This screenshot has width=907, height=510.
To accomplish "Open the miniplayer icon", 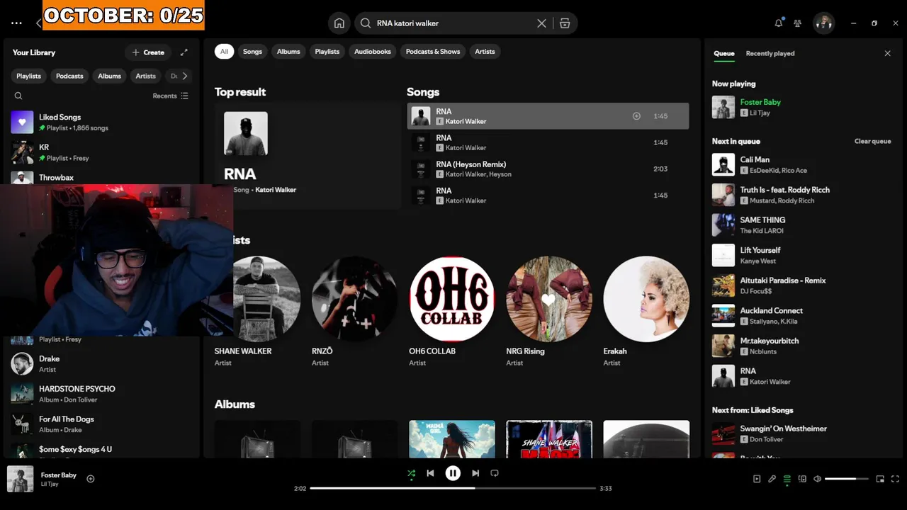I will point(880,479).
